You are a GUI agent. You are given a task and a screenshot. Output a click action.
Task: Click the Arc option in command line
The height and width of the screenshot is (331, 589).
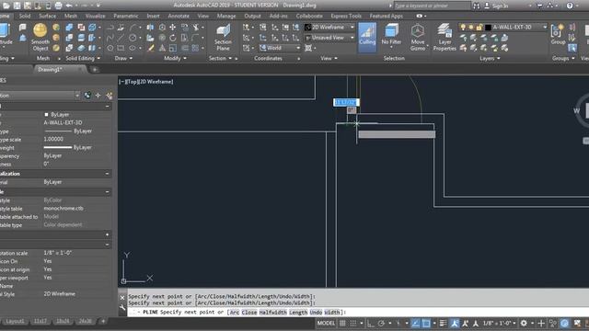click(235, 313)
